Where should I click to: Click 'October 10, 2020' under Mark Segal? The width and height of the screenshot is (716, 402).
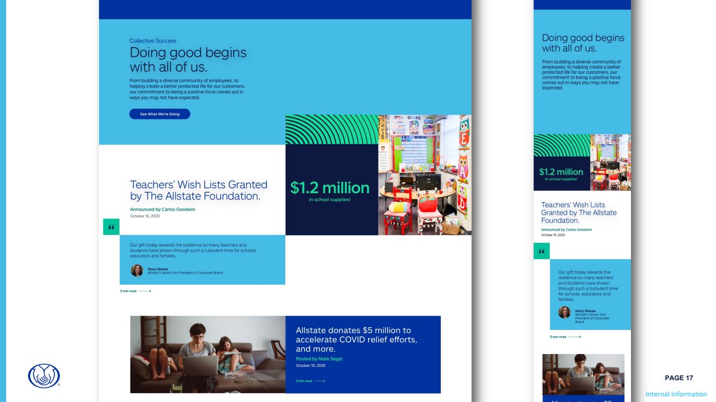coord(310,366)
